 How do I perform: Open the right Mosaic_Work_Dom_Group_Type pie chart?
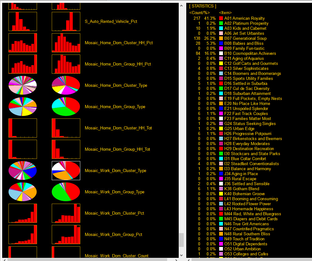click(x=66, y=192)
